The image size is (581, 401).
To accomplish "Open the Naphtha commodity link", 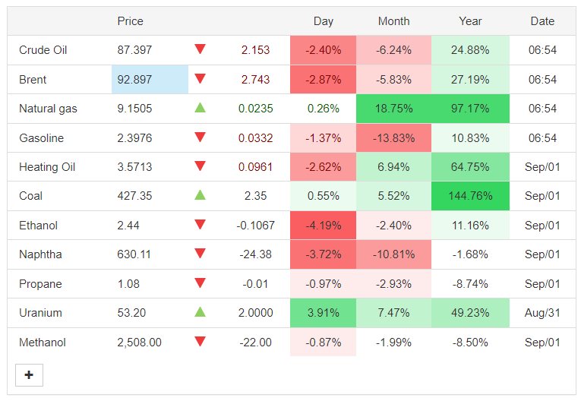I will [40, 254].
